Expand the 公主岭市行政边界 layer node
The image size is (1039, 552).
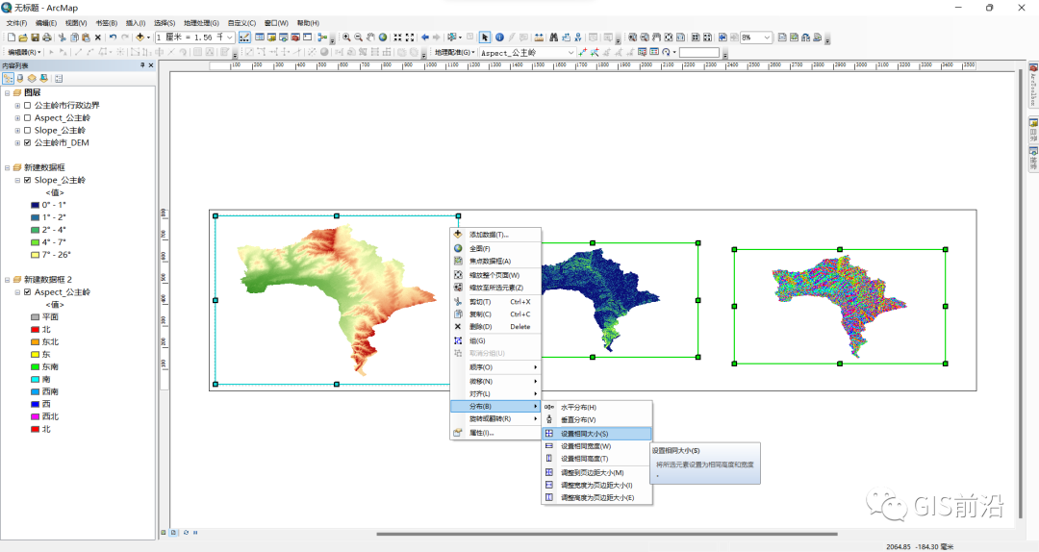tap(17, 106)
